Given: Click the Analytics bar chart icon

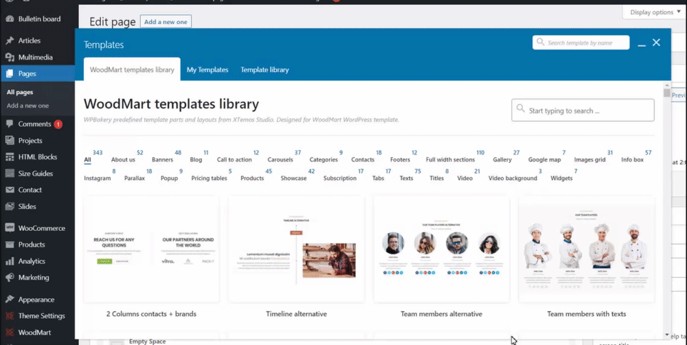Looking at the screenshot, I should pyautogui.click(x=10, y=261).
